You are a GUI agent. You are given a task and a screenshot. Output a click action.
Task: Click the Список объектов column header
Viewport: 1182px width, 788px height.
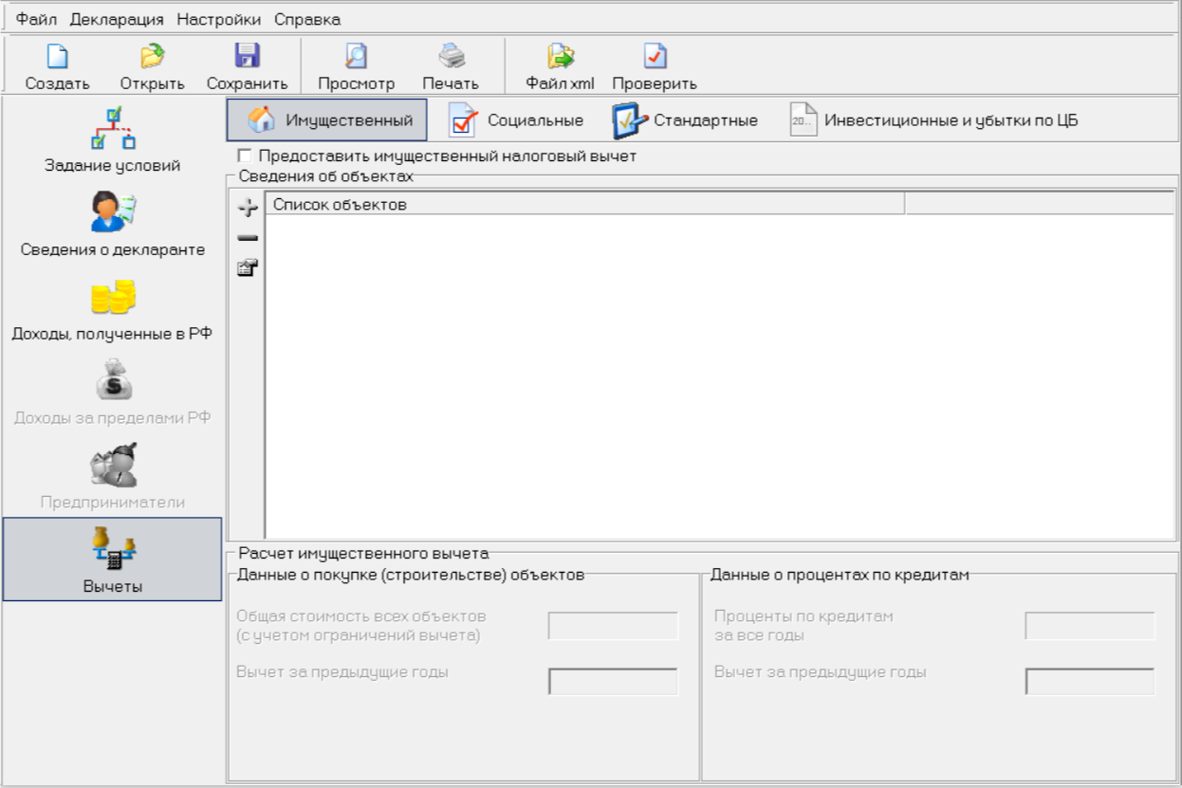pos(585,204)
